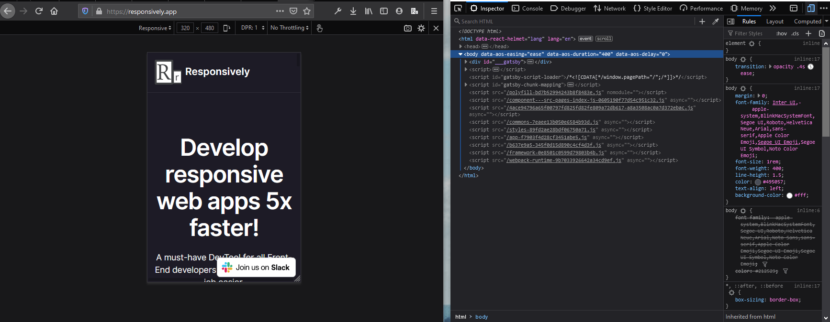Click the Search HTML field

pyautogui.click(x=574, y=21)
